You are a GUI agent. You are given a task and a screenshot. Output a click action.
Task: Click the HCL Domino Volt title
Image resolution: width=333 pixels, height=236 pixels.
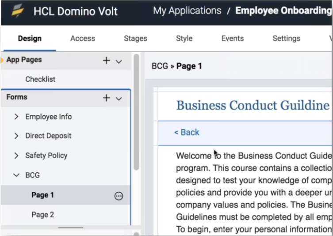(x=75, y=11)
